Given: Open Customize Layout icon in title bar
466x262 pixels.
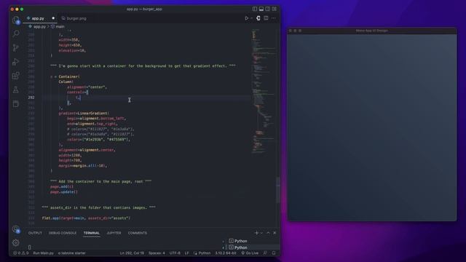Looking at the screenshot, I should pos(275,9).
